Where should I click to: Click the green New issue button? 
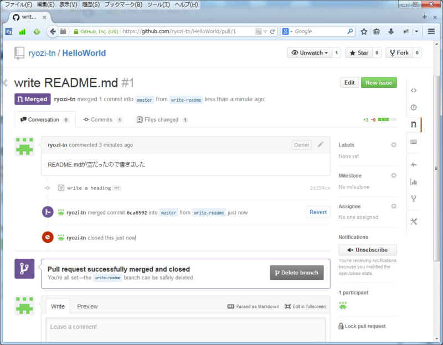coord(379,82)
